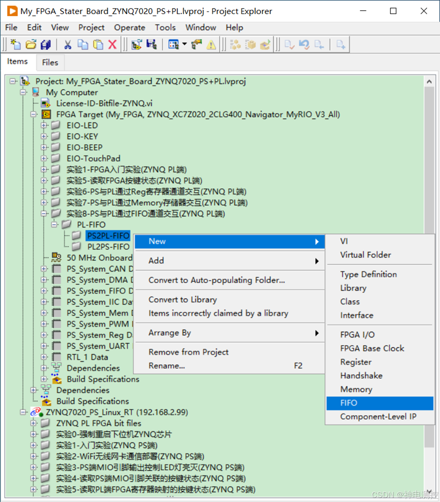
Task: Click the project root file icon
Action: 25,81
